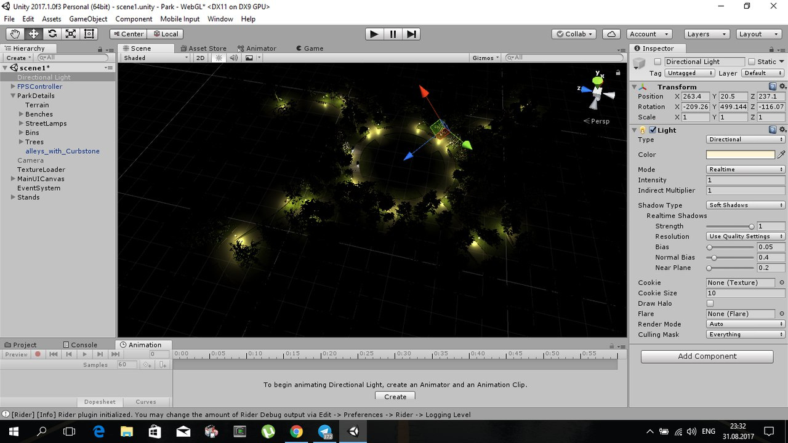Open cloud services panel
788x443 pixels.
click(611, 34)
